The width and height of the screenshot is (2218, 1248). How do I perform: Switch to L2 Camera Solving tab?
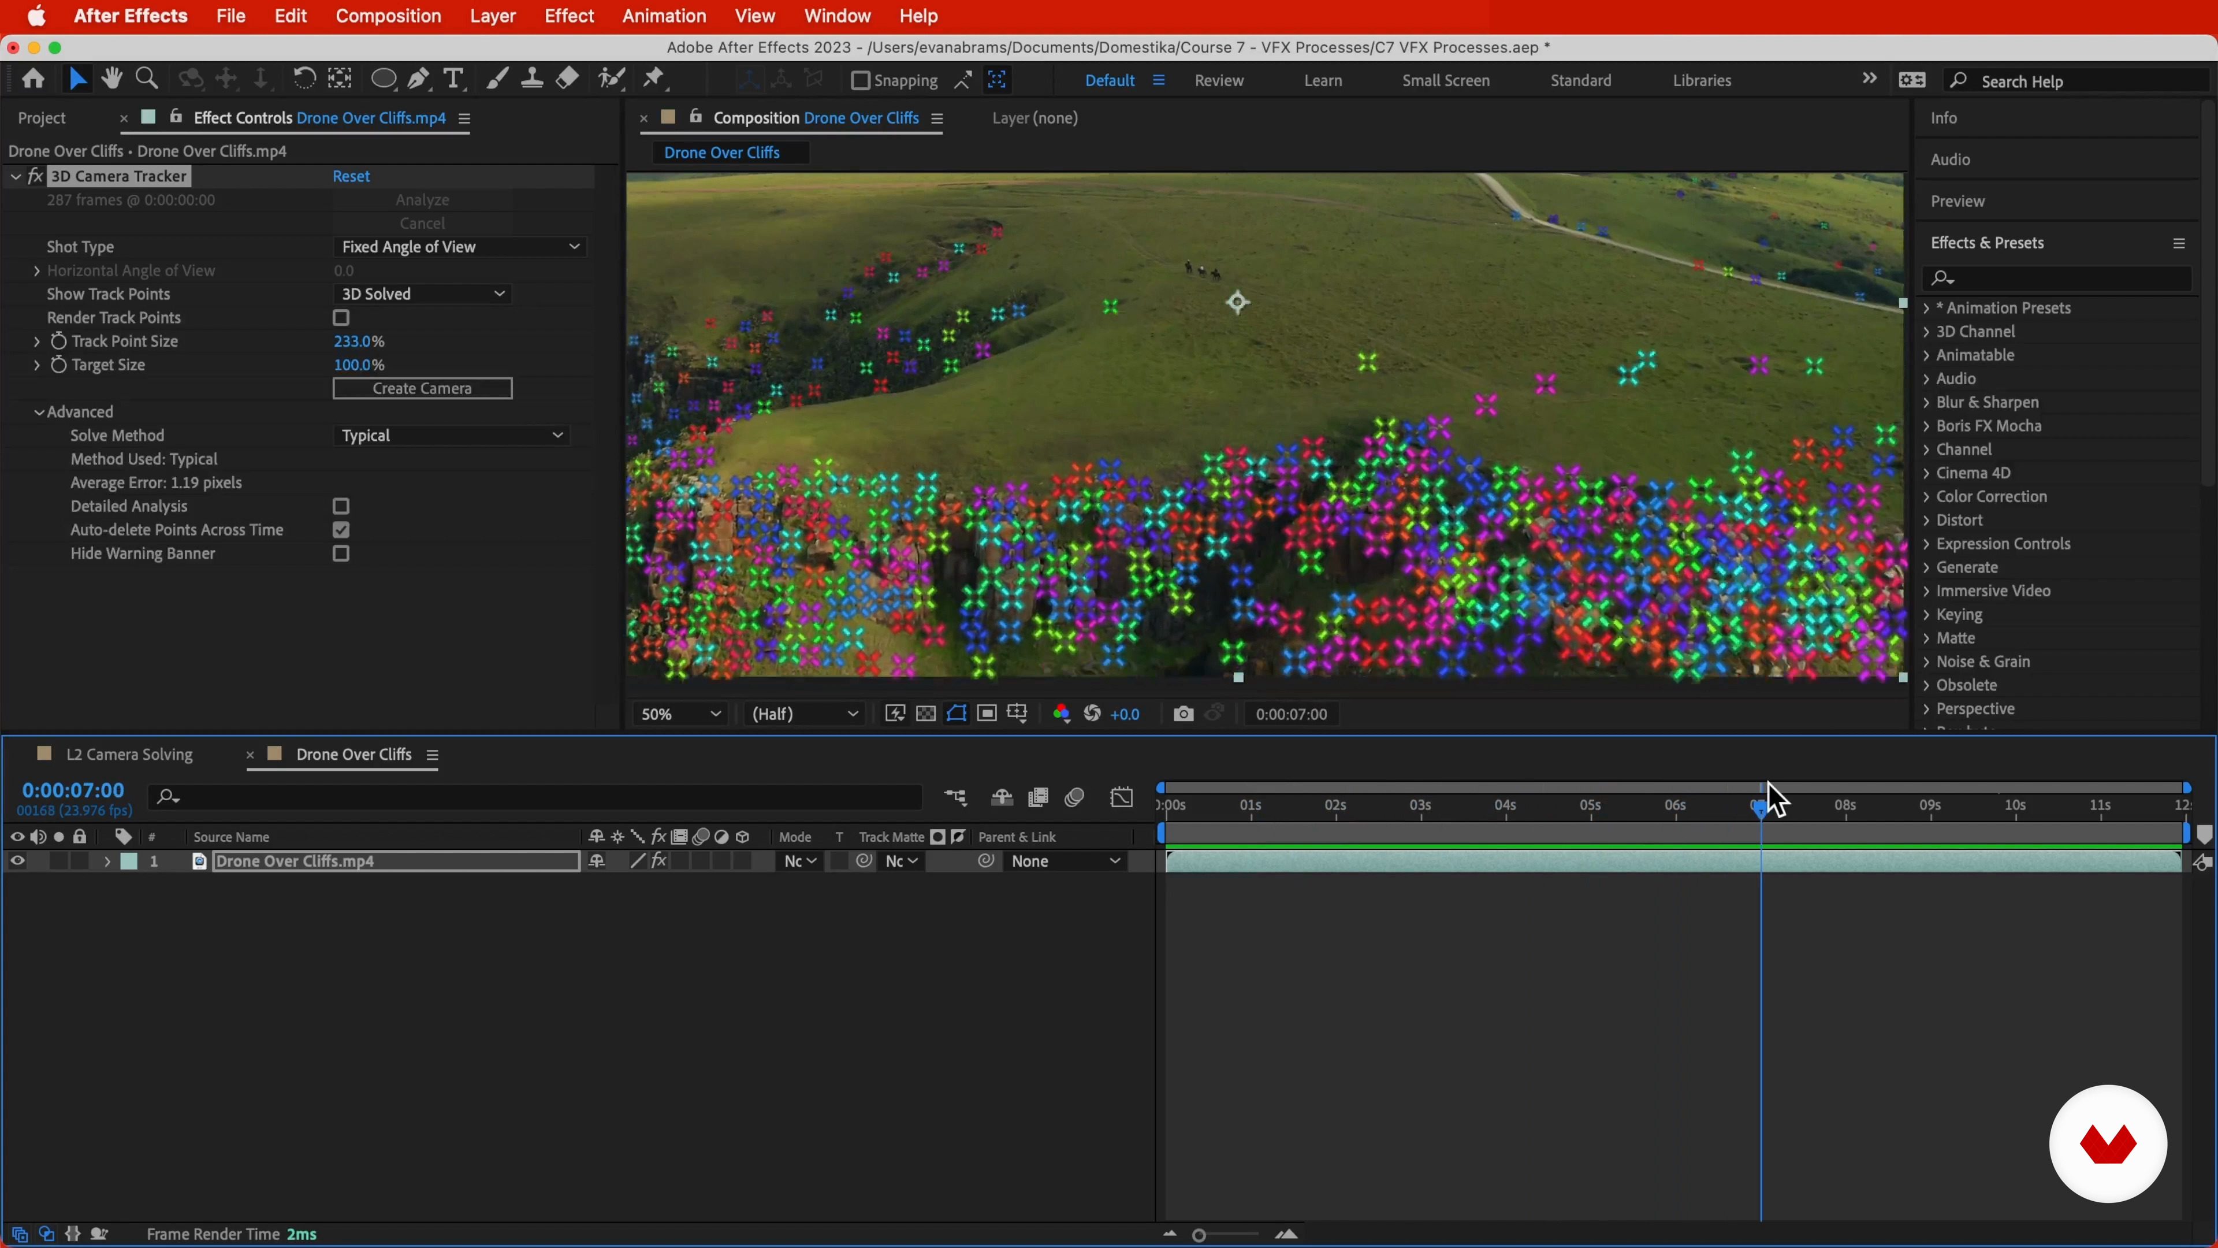pos(129,755)
